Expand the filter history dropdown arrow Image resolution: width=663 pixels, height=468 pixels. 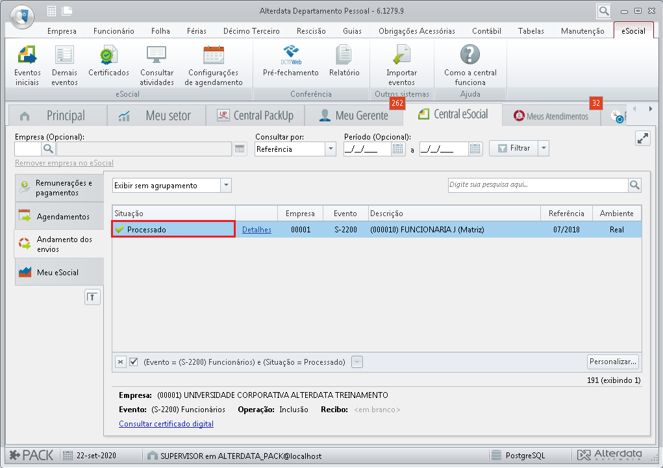(357, 362)
